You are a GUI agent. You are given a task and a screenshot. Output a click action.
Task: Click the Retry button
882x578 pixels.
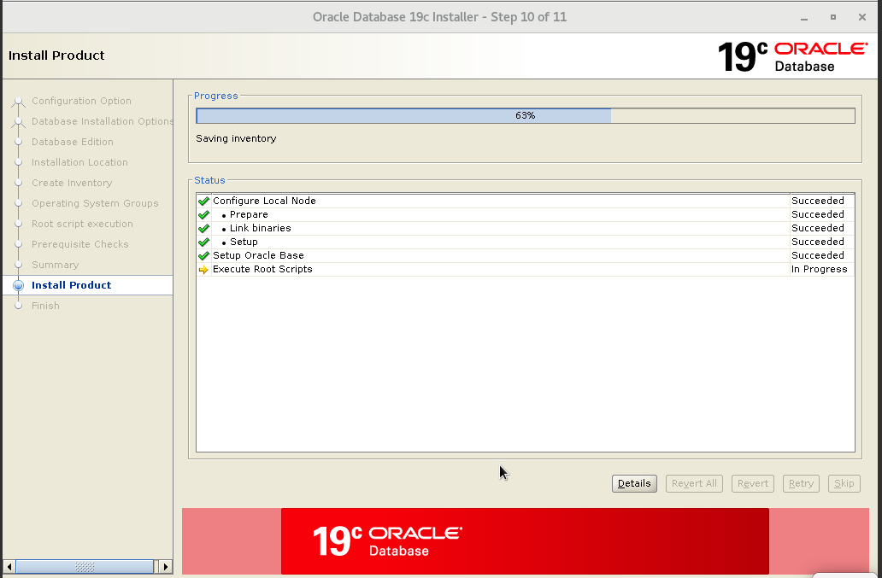click(x=801, y=483)
